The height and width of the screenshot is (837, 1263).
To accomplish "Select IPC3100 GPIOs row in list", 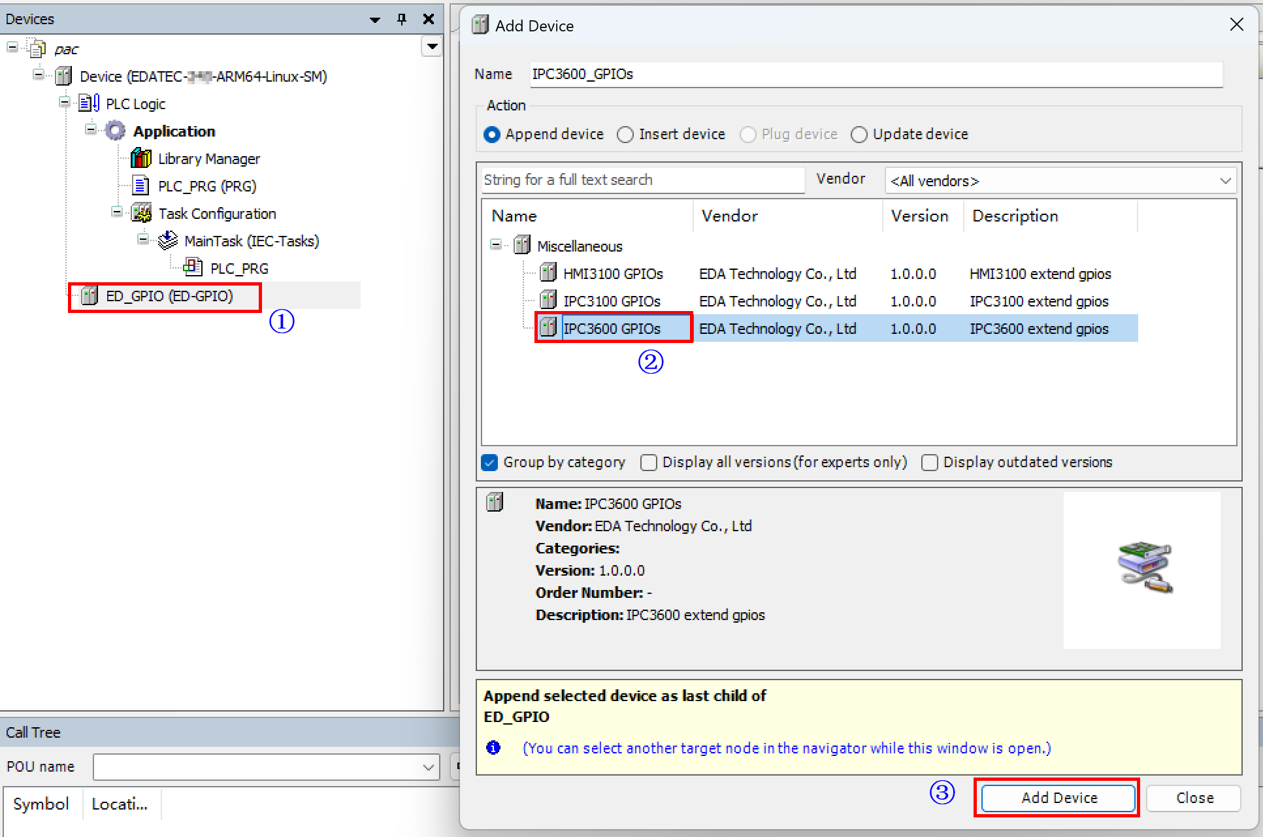I will 612,301.
